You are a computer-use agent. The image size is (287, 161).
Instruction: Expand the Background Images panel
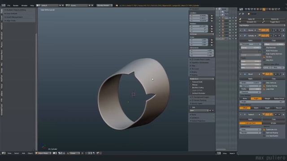[x=191, y=97]
